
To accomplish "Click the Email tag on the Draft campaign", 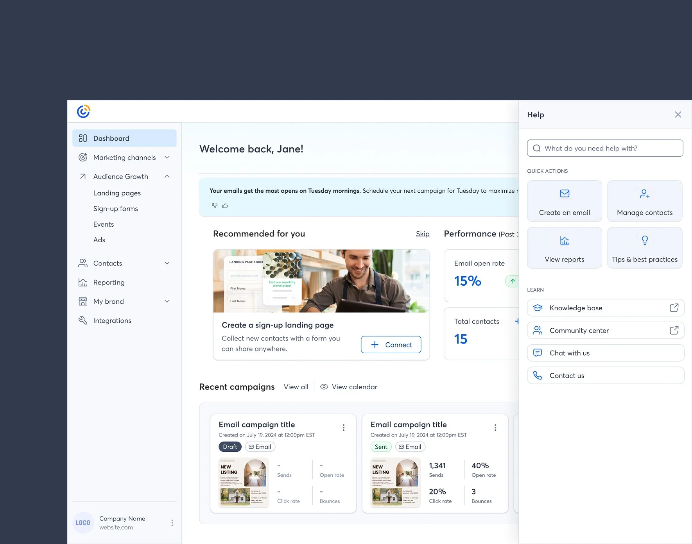I will pos(260,447).
